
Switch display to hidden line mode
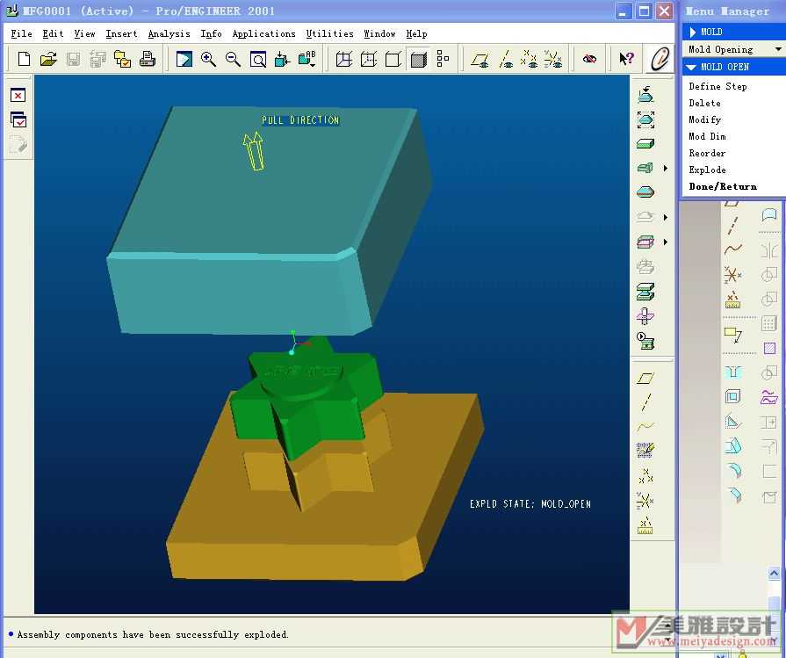(x=369, y=59)
